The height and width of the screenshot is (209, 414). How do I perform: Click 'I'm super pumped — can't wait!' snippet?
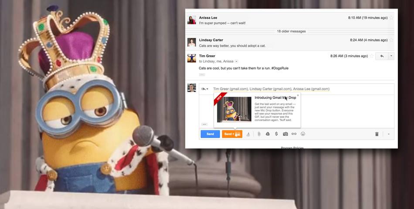[x=222, y=23]
